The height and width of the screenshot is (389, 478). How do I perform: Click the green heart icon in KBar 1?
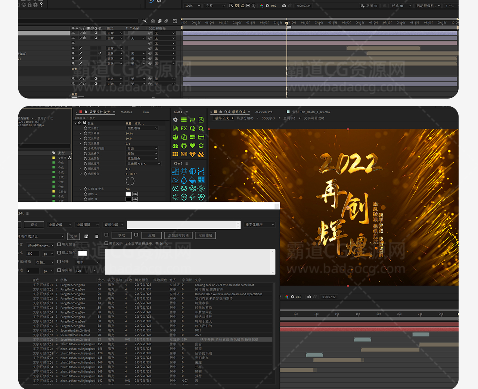click(192, 146)
